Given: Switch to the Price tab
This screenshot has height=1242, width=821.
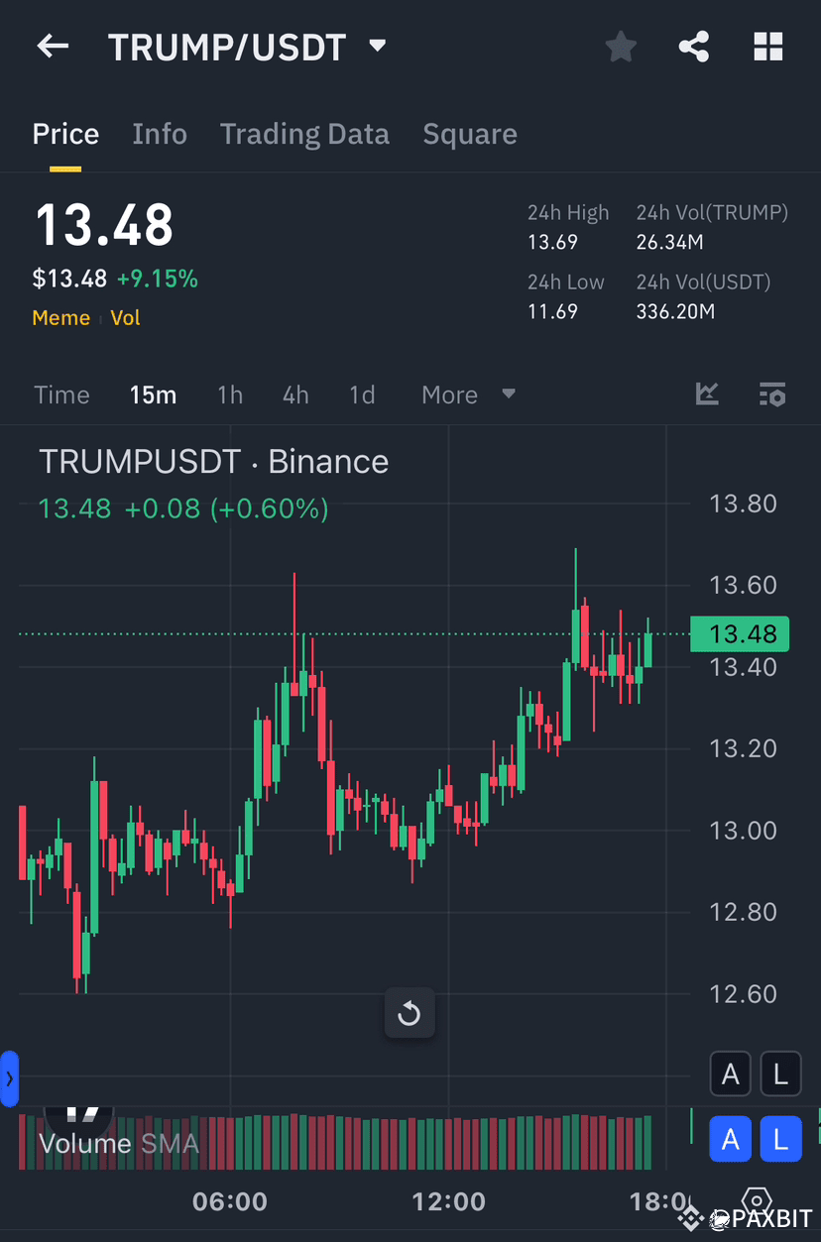Looking at the screenshot, I should coord(65,134).
